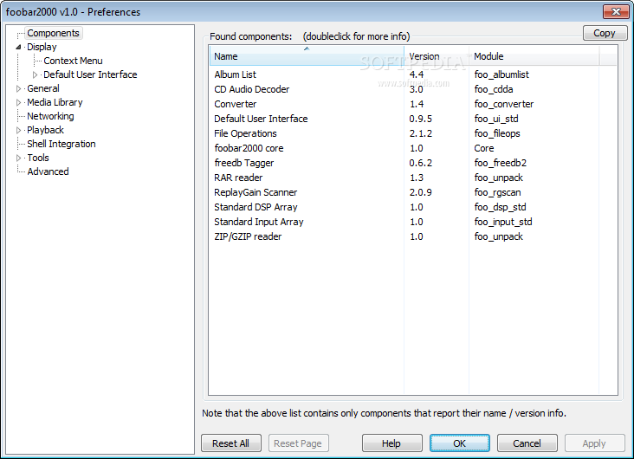Click the Copy button

[x=605, y=33]
